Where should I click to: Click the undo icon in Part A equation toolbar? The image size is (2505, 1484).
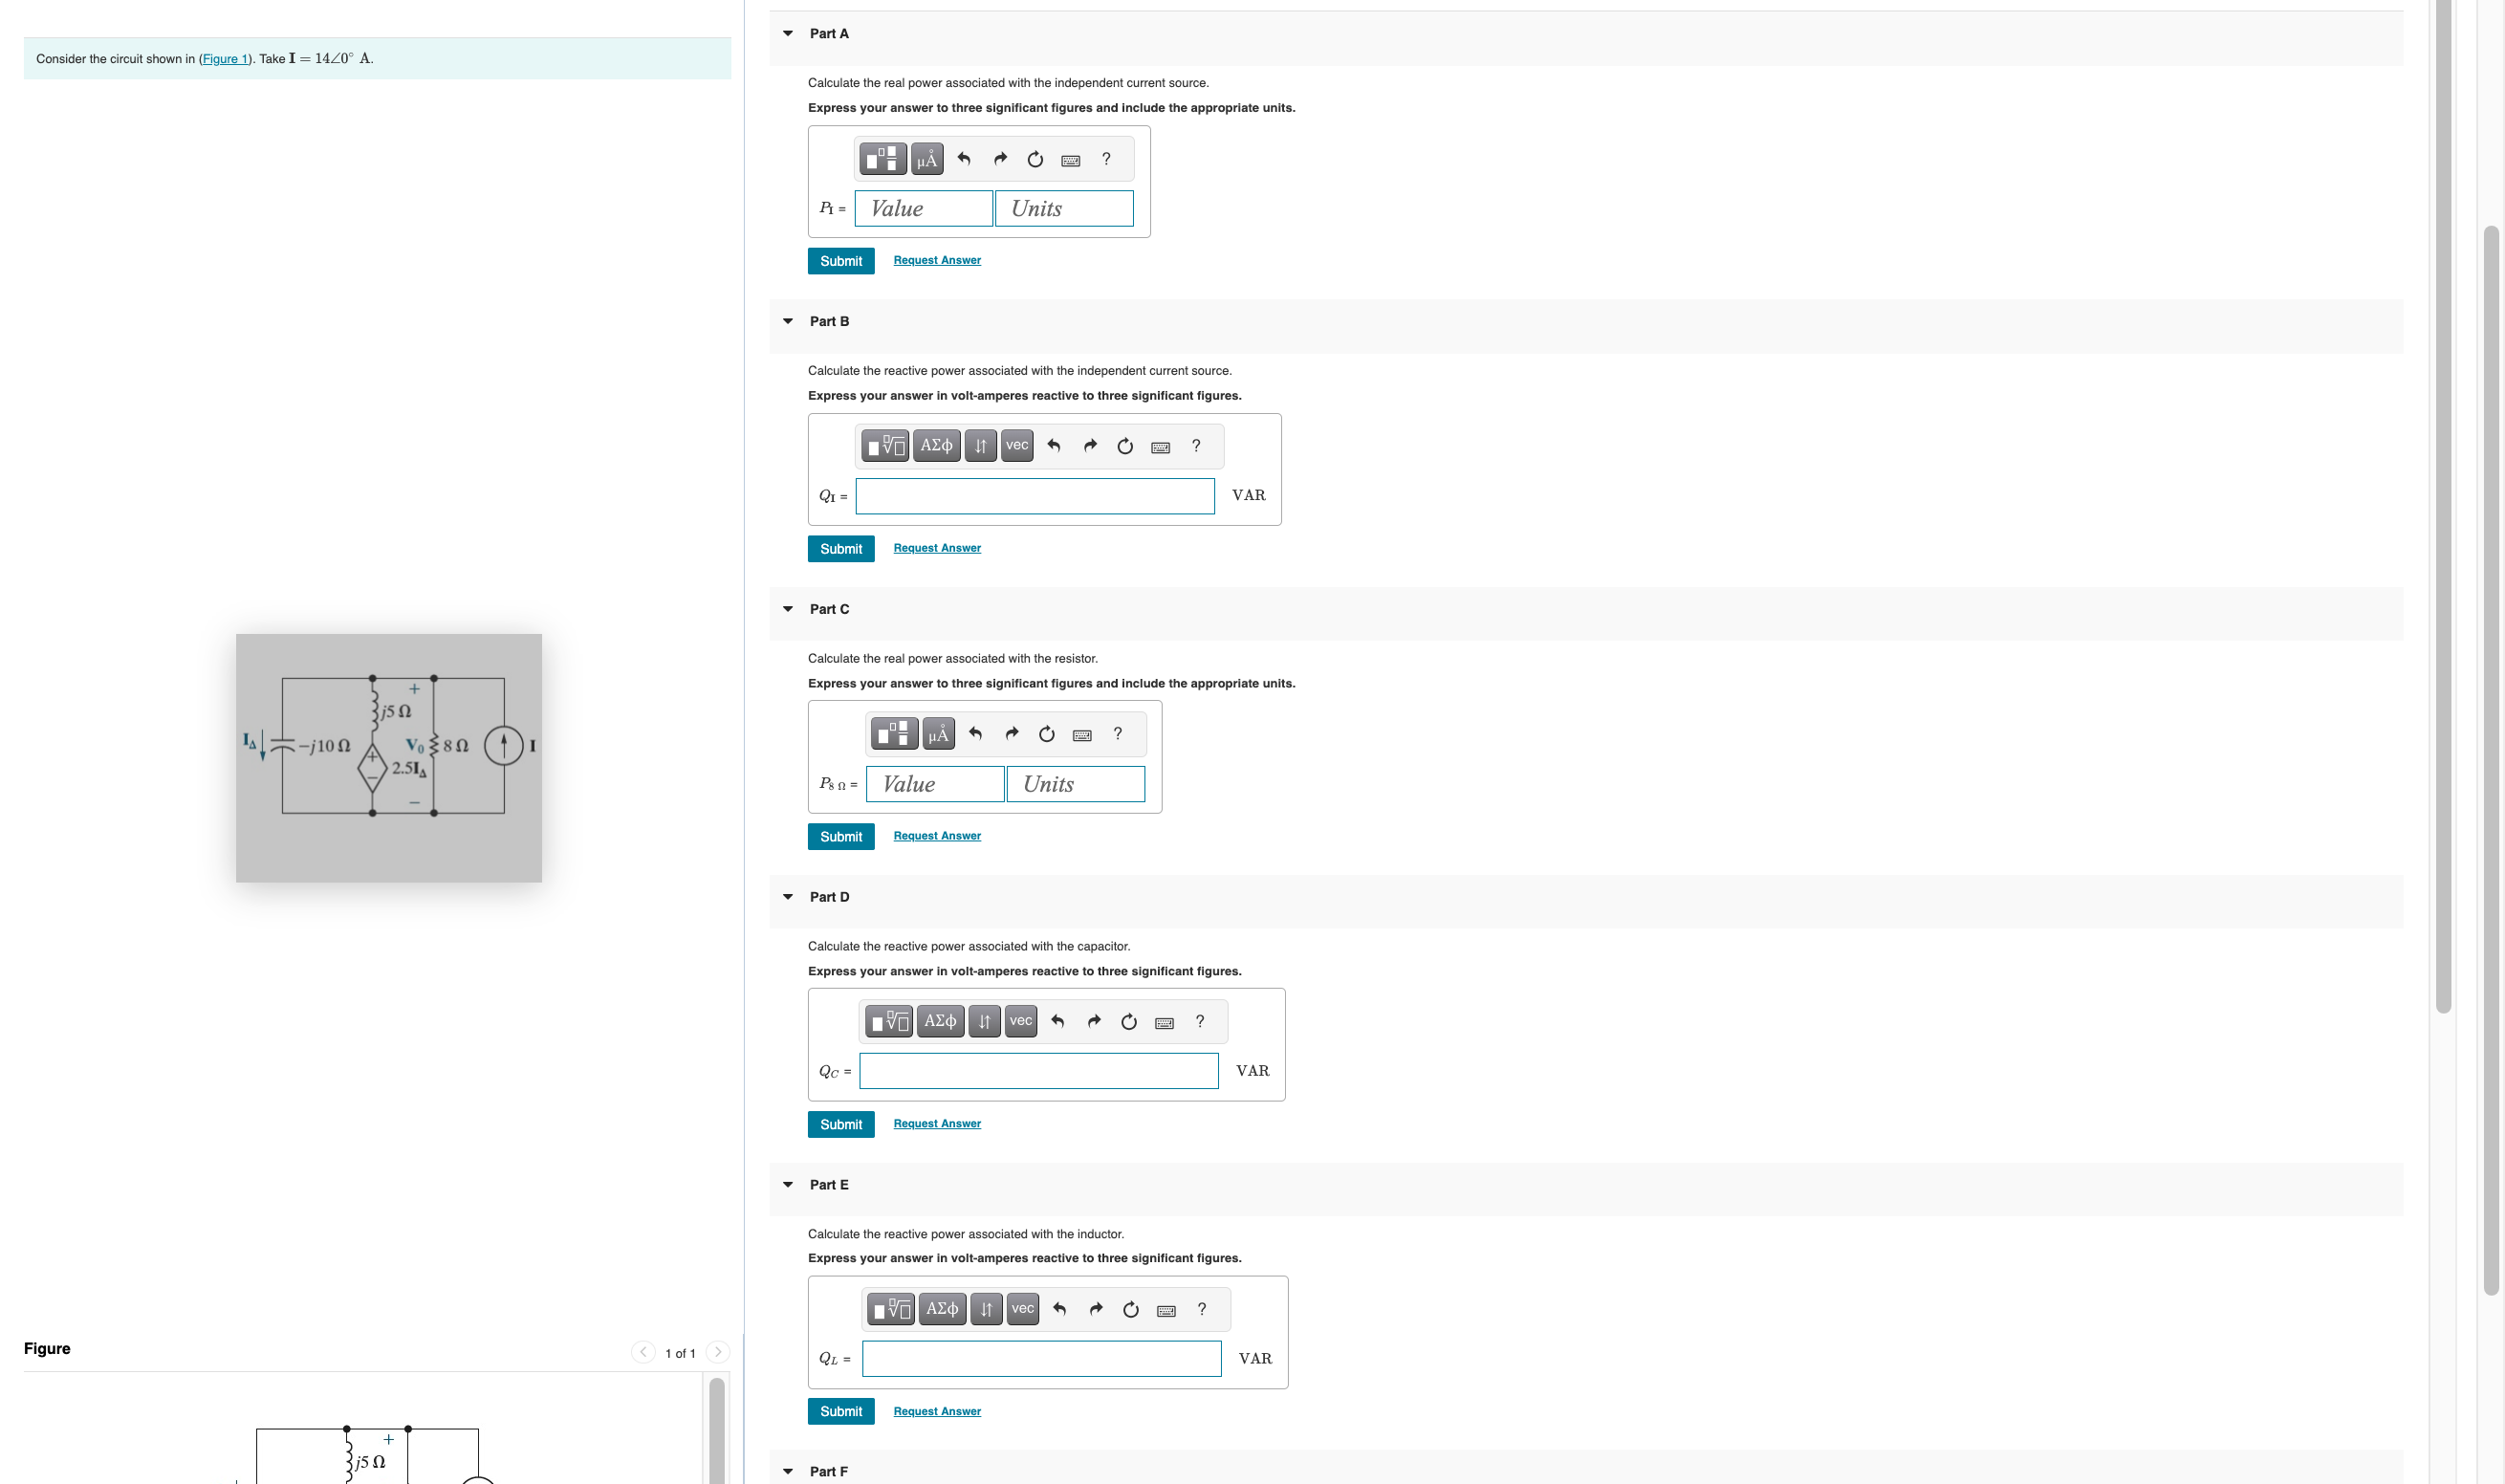[x=964, y=158]
